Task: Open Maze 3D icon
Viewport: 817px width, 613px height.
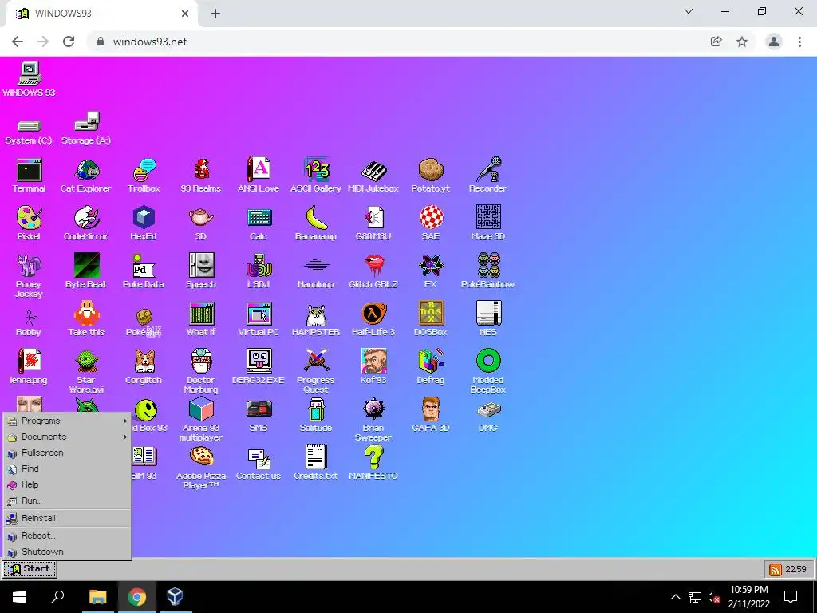Action: 488,223
